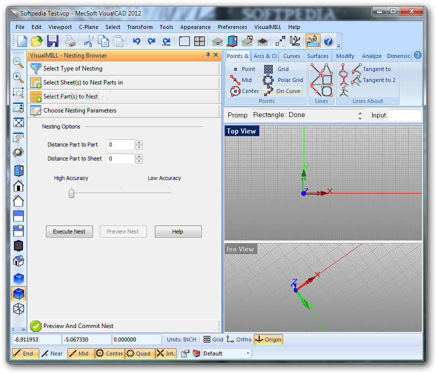Toggle Grid in status bar
This screenshot has height=374, width=437.
[x=213, y=339]
